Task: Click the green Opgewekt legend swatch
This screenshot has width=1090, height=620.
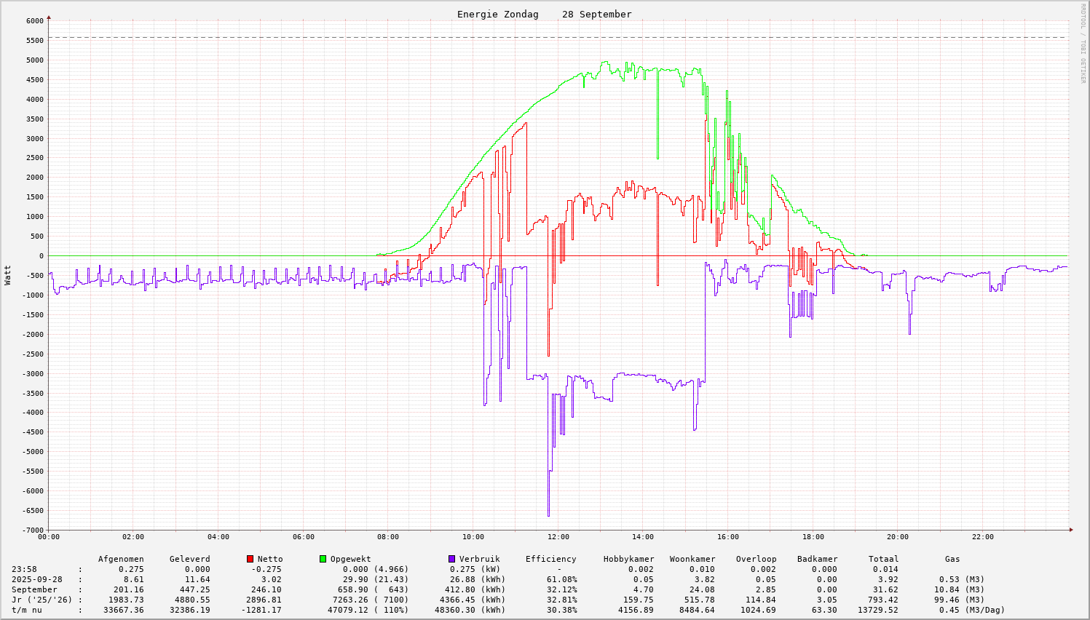Action: tap(323, 559)
